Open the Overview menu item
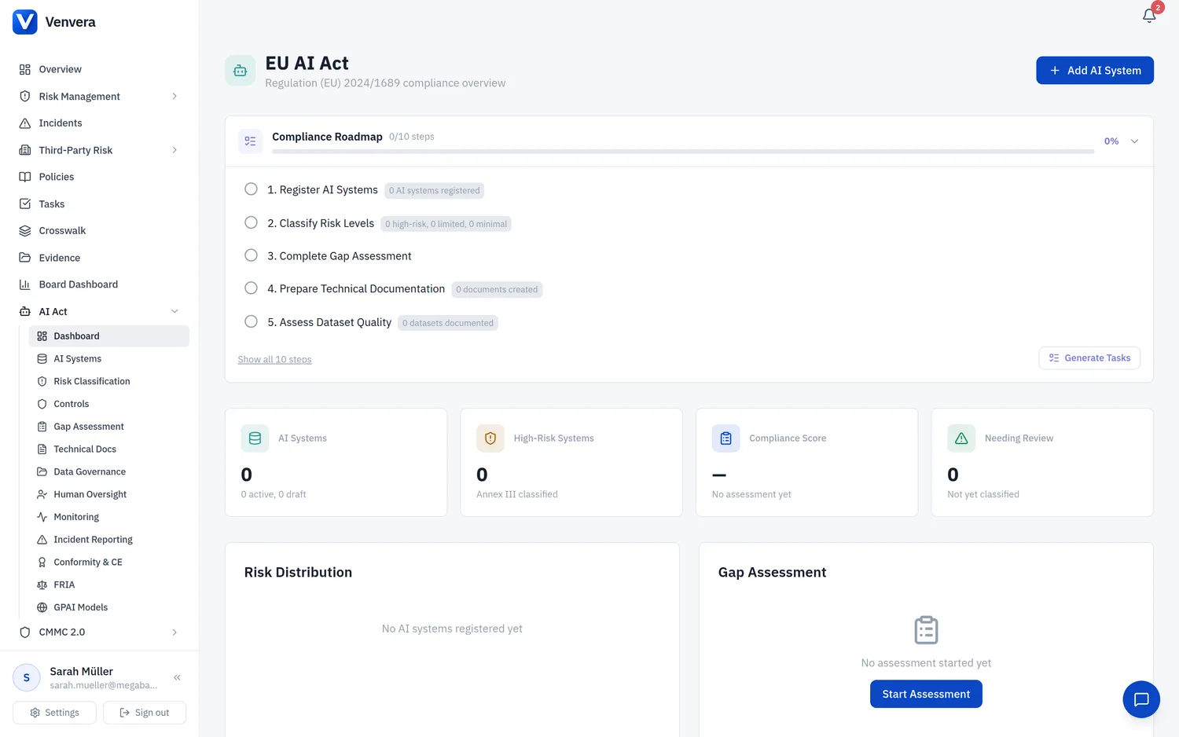The height and width of the screenshot is (737, 1179). (100, 69)
